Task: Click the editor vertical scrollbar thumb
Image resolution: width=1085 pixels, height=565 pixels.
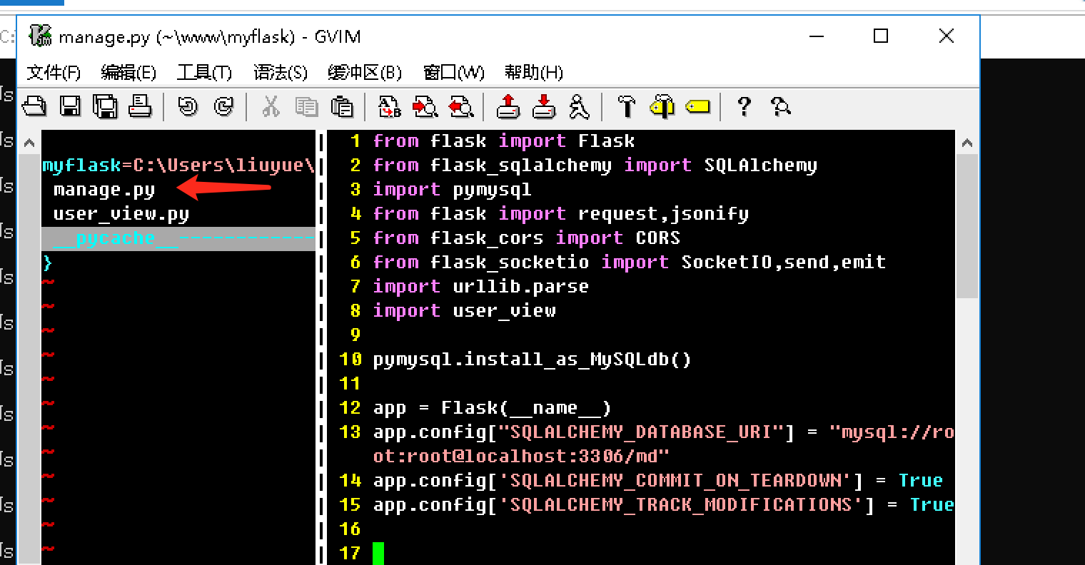Action: [967, 226]
